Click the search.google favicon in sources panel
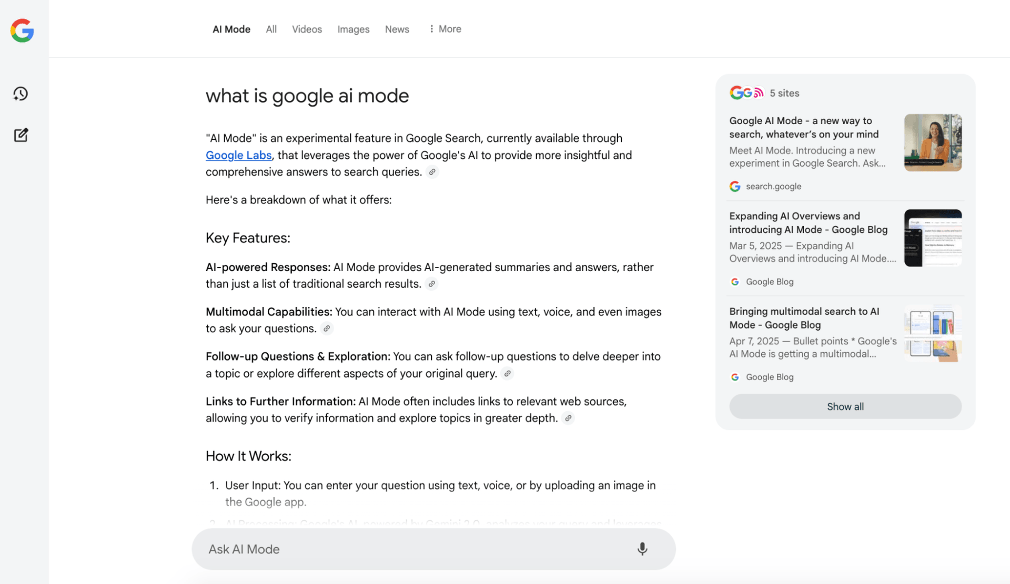The width and height of the screenshot is (1010, 584). click(x=734, y=186)
